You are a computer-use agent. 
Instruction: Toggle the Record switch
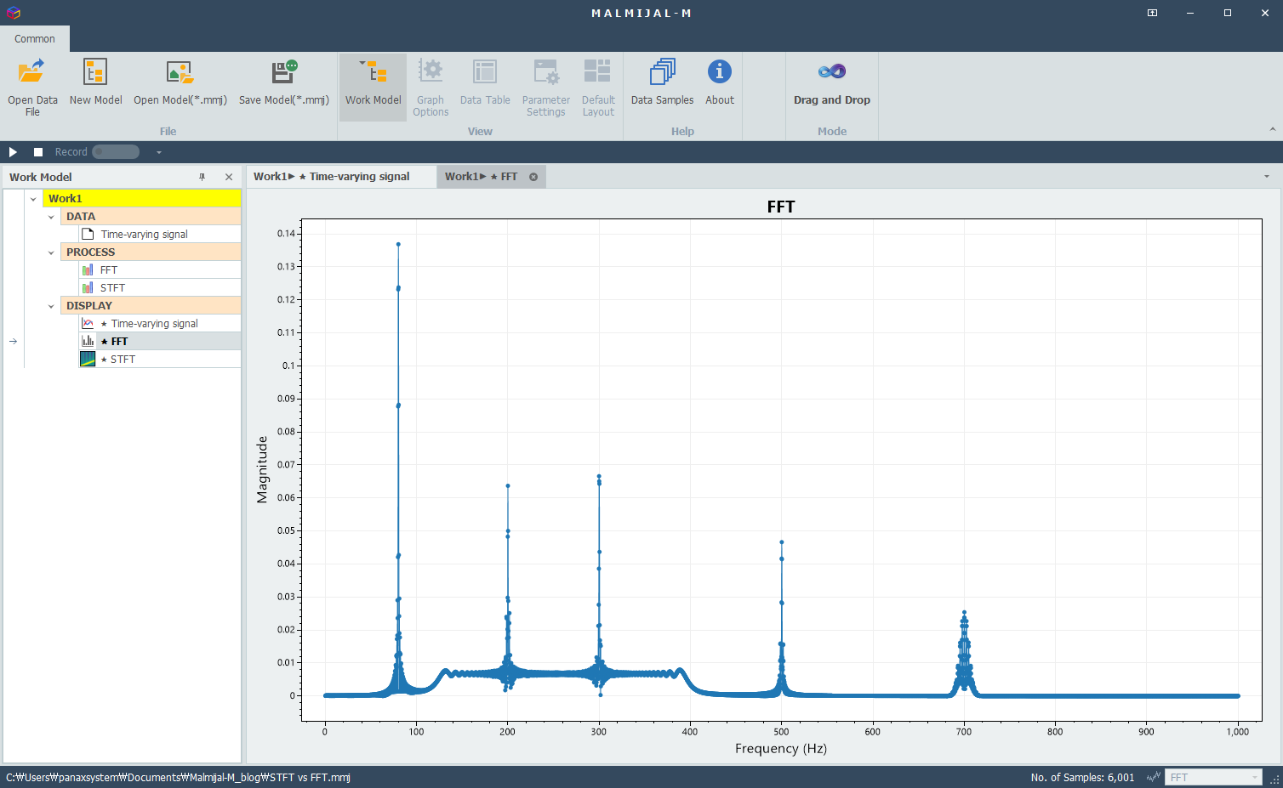[x=116, y=152]
